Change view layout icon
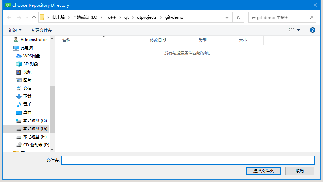 (x=291, y=30)
